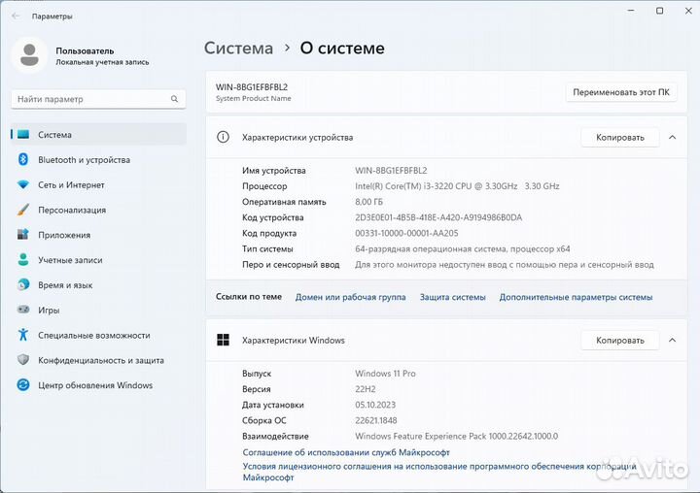The height and width of the screenshot is (493, 700).
Task: Click the System Product Name text
Action: 253,98
